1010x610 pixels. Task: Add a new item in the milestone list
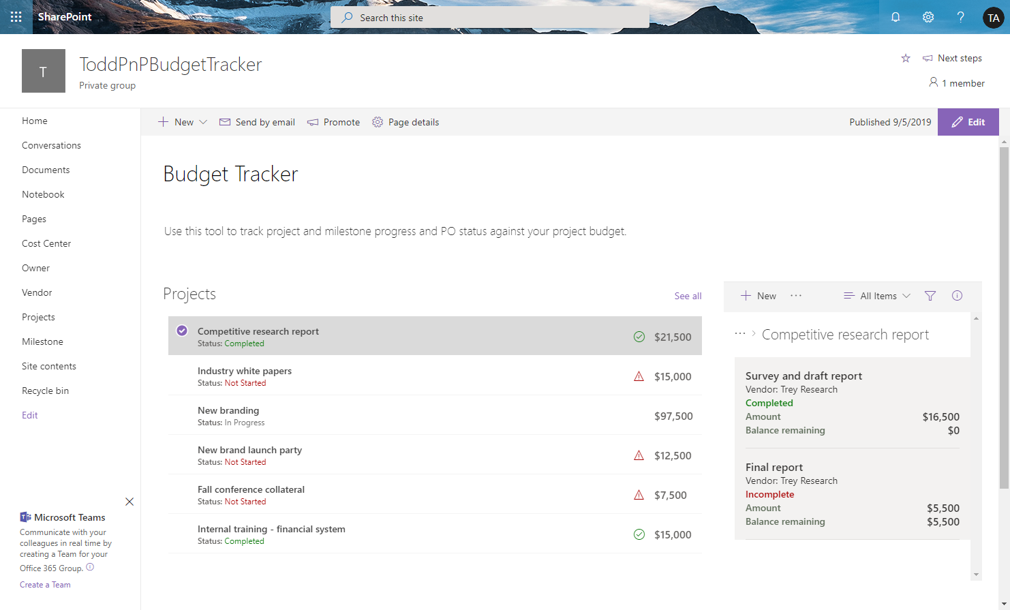(758, 296)
